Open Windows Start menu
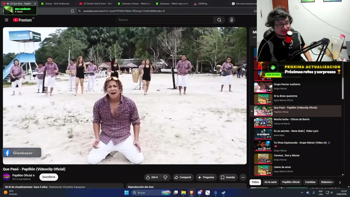 click(127, 193)
